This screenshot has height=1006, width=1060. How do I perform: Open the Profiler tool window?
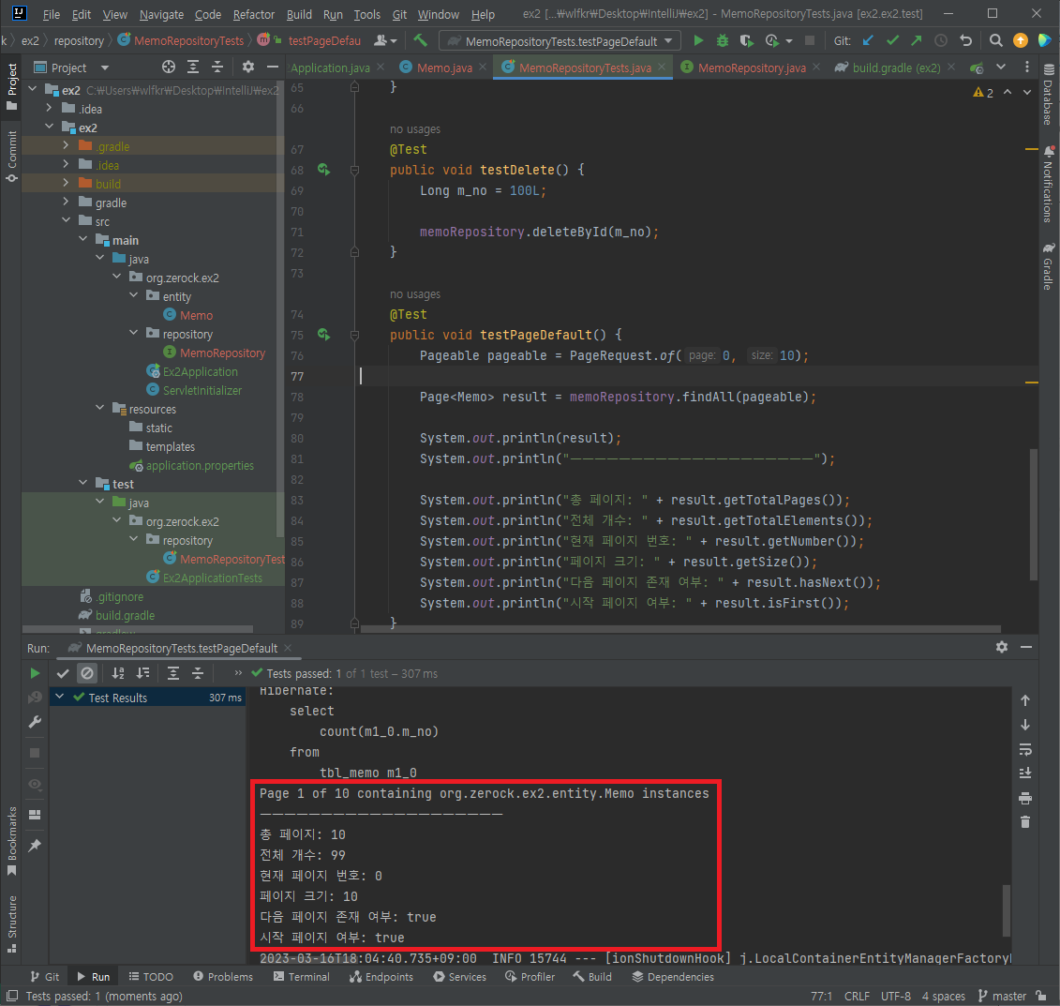pyautogui.click(x=530, y=977)
